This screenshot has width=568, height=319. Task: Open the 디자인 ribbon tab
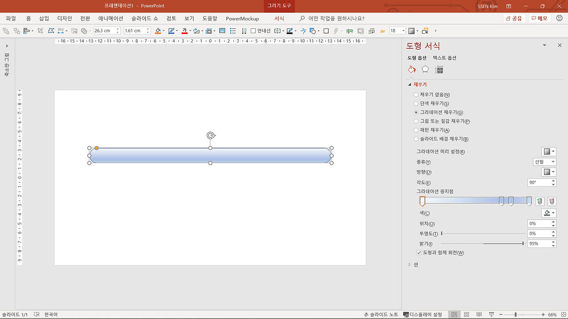coord(65,19)
